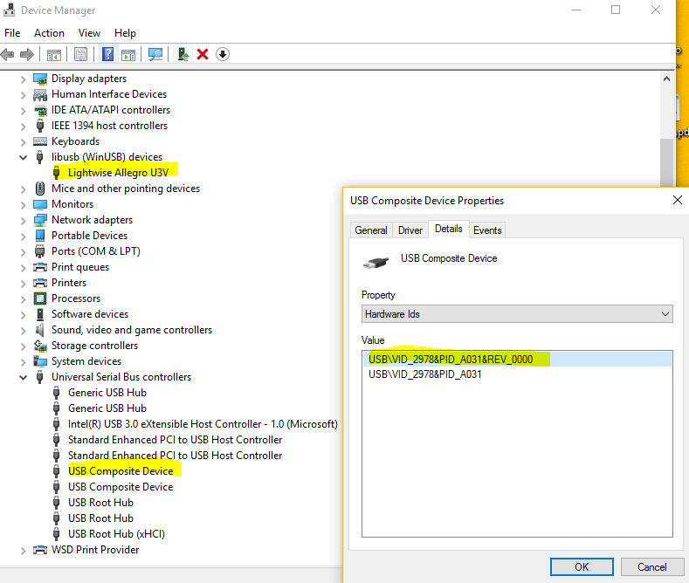The width and height of the screenshot is (689, 583).
Task: Click OK in the Properties dialog
Action: click(x=582, y=566)
